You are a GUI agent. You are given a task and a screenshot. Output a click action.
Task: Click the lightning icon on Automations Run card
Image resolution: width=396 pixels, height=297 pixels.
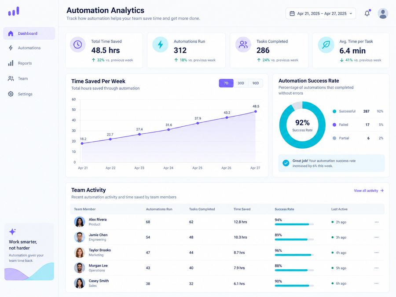coord(160,44)
